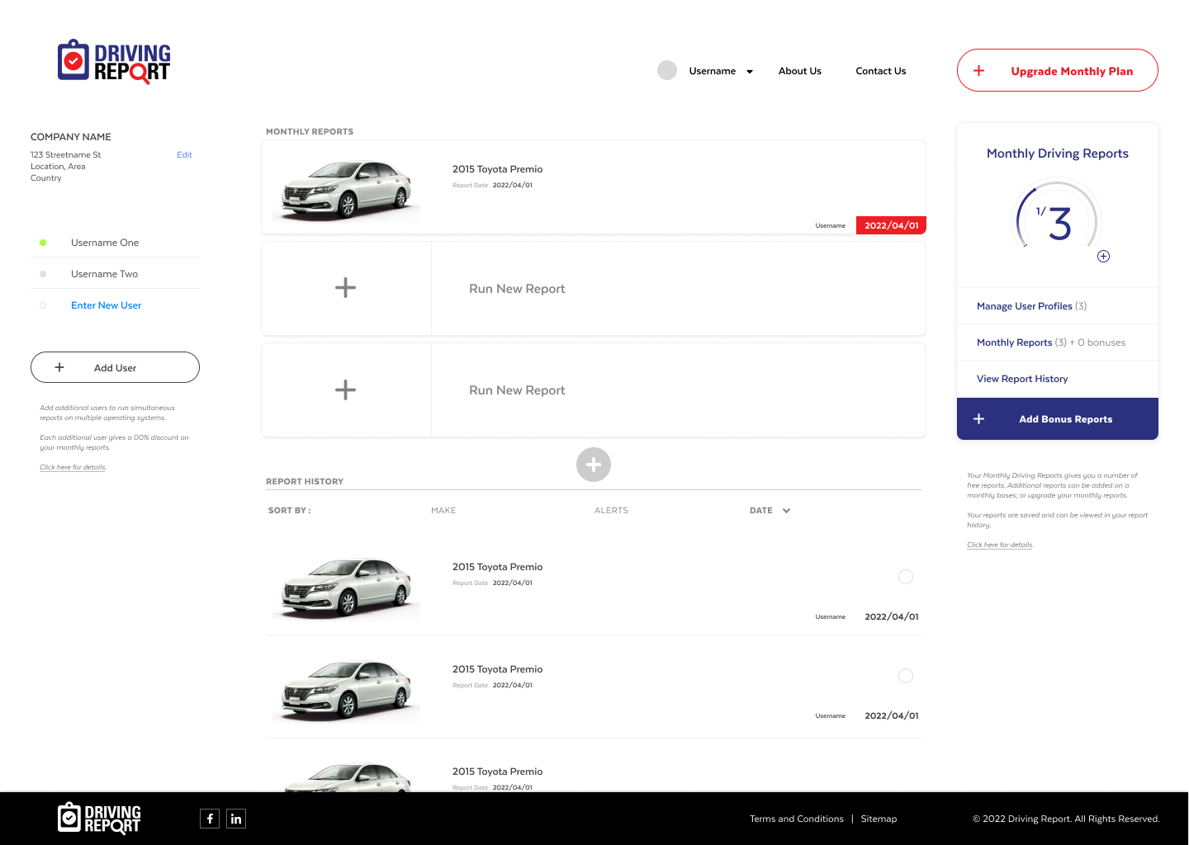The image size is (1189, 845).
Task: Sort report history by MAKE
Action: tap(443, 511)
